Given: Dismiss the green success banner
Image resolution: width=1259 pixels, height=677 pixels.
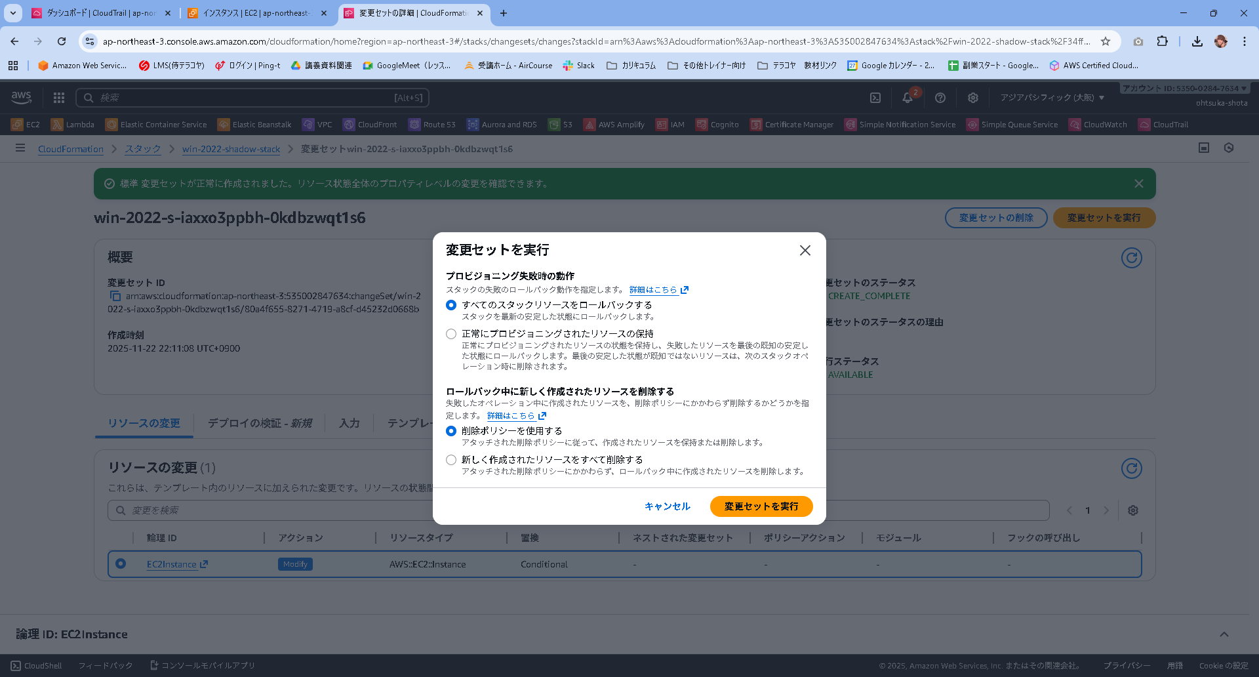Looking at the screenshot, I should [x=1139, y=184].
